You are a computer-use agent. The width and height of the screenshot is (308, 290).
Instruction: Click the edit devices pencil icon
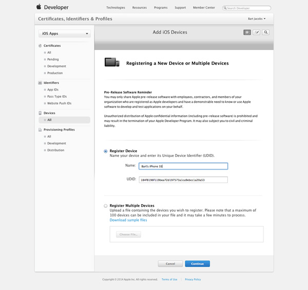(256, 32)
